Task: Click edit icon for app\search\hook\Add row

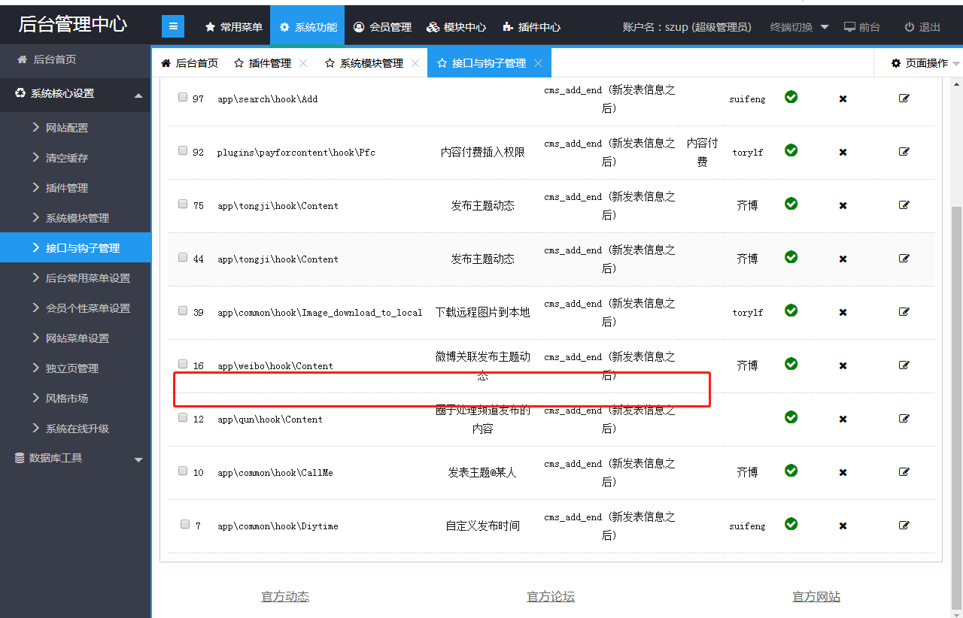Action: 904,98
